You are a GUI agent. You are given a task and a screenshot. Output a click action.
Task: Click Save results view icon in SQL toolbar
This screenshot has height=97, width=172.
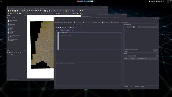[x=71, y=27]
